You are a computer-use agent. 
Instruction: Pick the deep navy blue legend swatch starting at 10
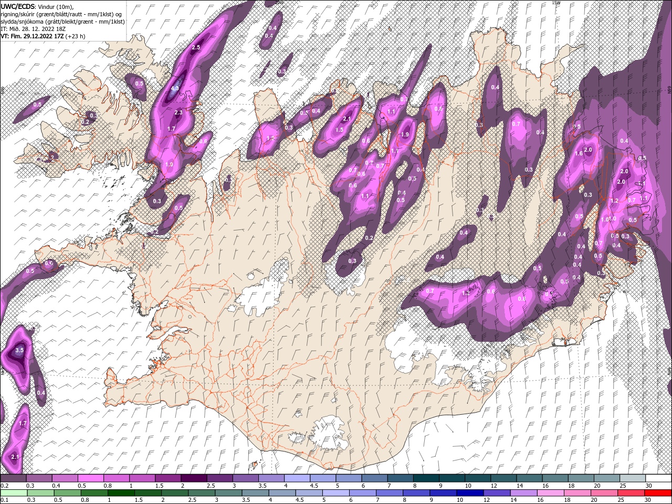[470, 493]
